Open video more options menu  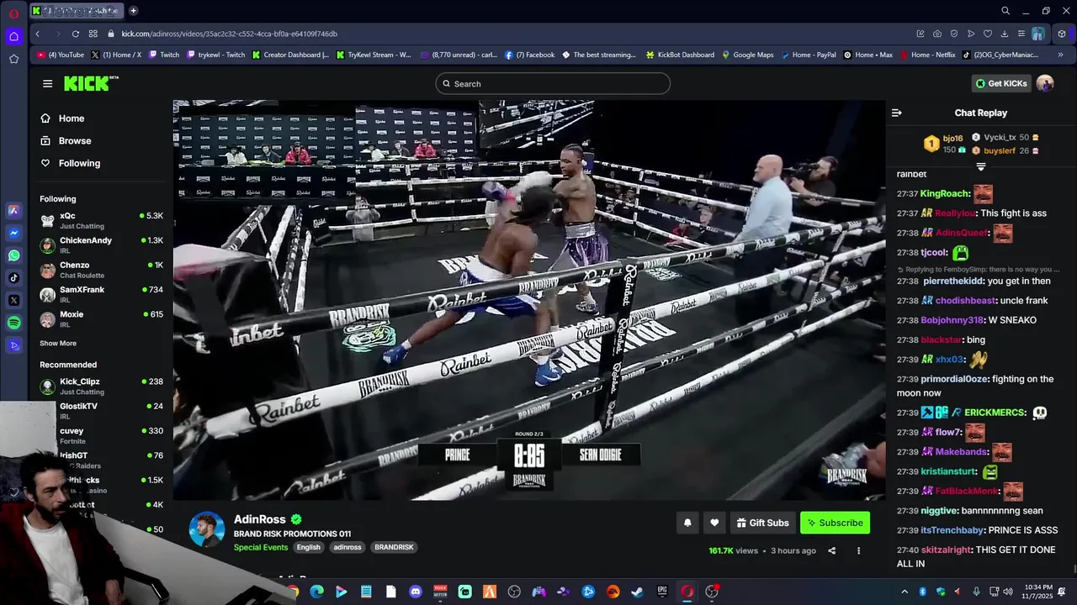click(x=858, y=551)
